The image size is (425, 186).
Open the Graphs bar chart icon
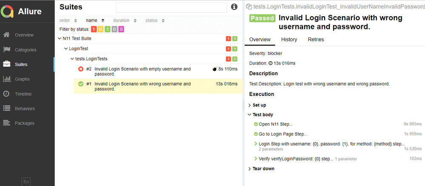pyautogui.click(x=7, y=79)
